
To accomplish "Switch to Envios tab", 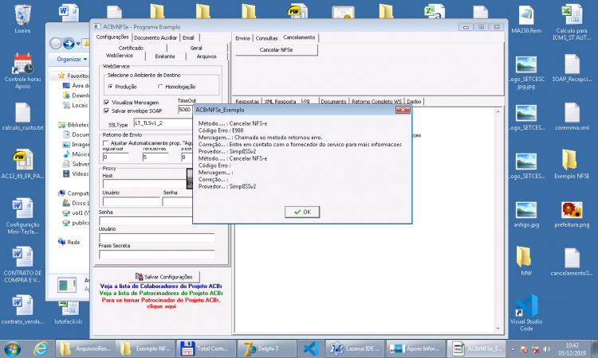I will (x=243, y=38).
